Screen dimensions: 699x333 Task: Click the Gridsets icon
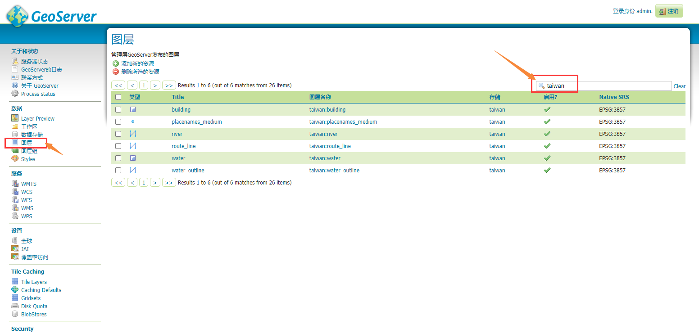click(x=15, y=298)
